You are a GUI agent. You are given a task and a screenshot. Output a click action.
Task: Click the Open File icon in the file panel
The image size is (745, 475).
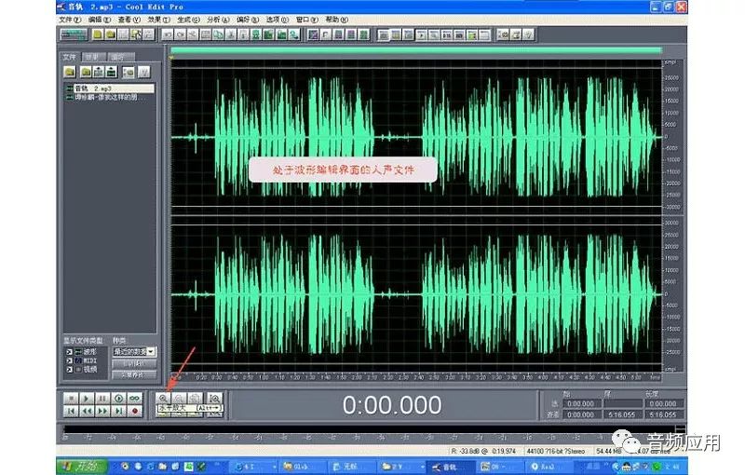point(70,72)
